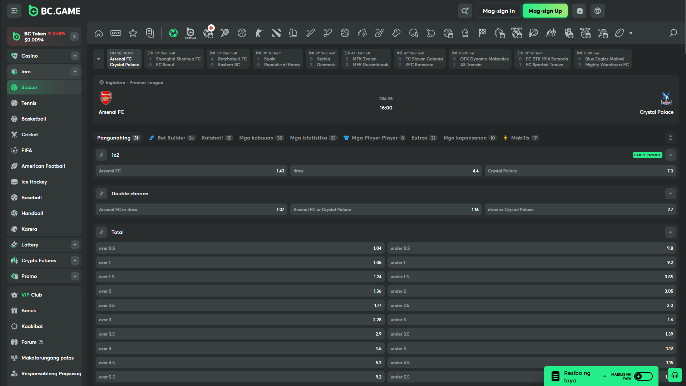This screenshot has height=386, width=686.
Task: Switch to Bet Builder tab
Action: coord(172,138)
